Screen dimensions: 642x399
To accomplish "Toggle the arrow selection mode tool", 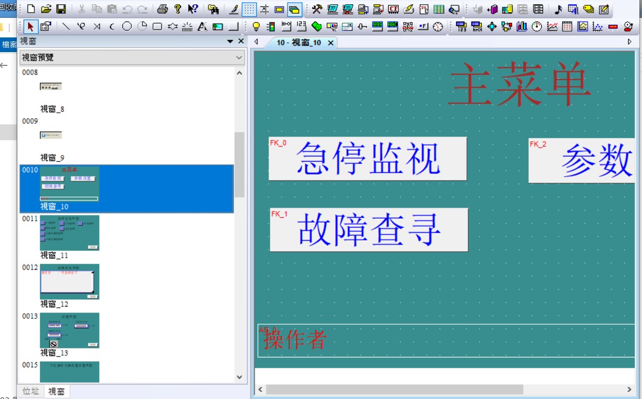I will click(31, 26).
